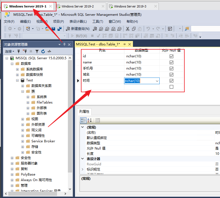This screenshot has width=220, height=198.
Task: Select the 视图 folder in the tree
Action: point(35,119)
